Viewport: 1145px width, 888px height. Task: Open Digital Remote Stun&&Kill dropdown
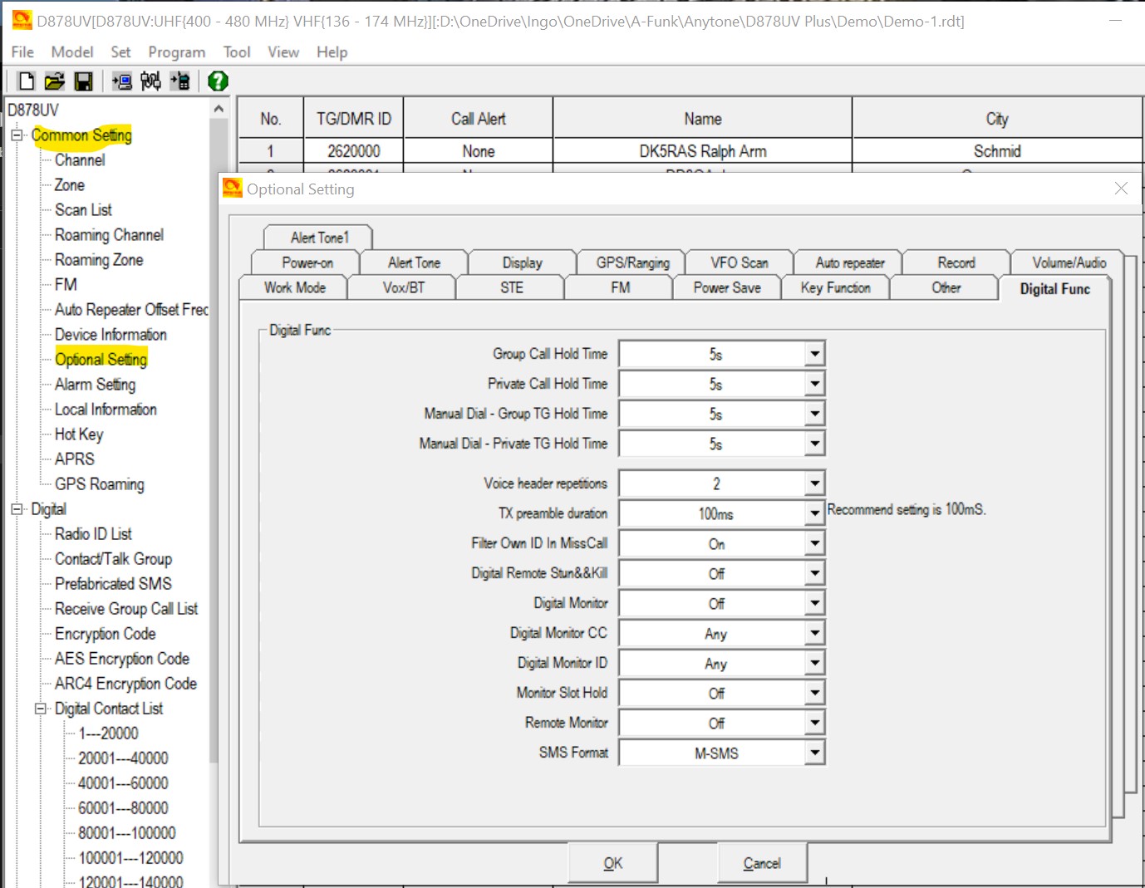tap(815, 573)
